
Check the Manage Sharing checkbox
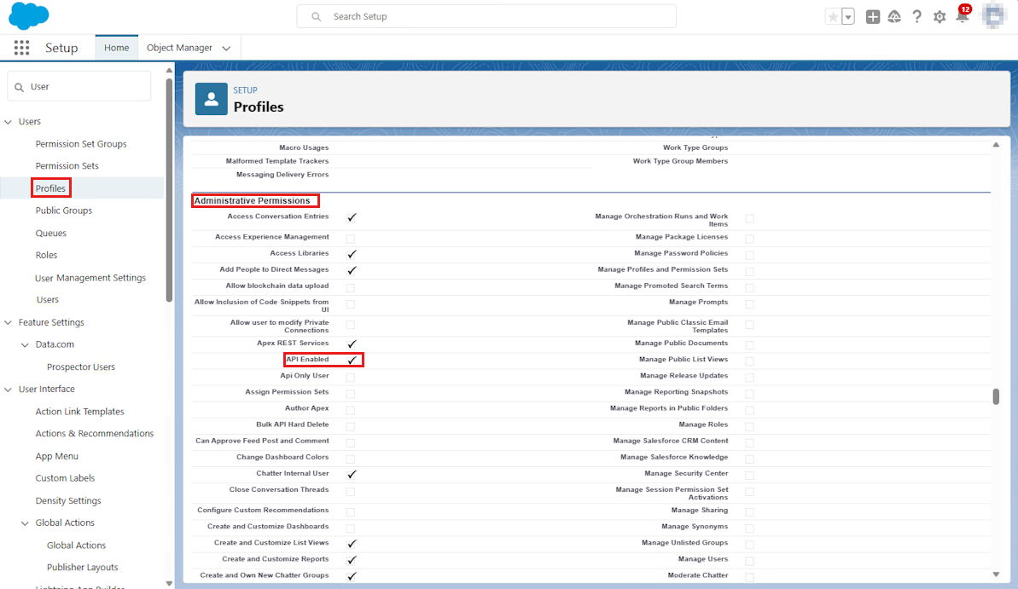pos(750,511)
